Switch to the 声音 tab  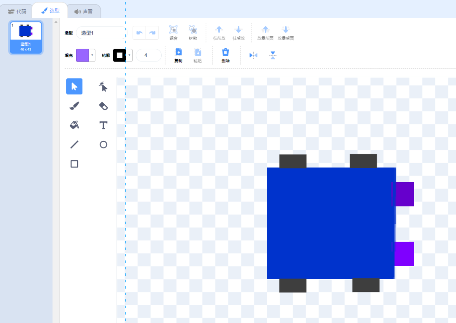84,11
